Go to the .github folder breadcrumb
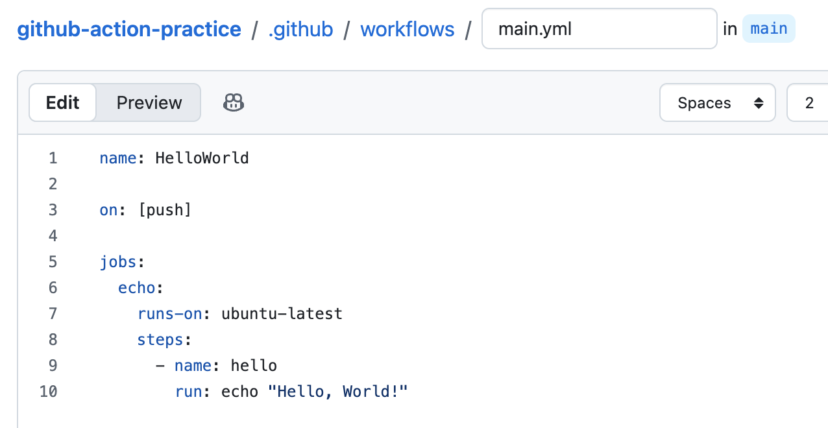Screen dimensions: 828x428 (300, 29)
